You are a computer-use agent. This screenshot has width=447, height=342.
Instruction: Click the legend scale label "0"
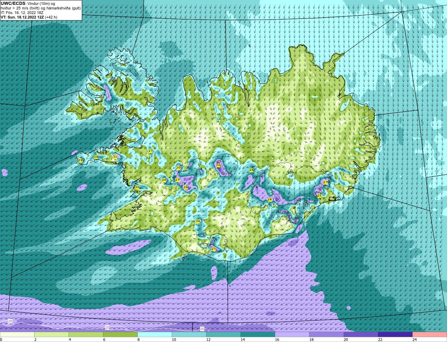[1, 340]
